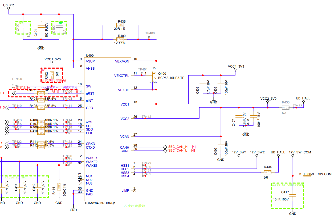Select the R433 NA resistor

coord(286,108)
